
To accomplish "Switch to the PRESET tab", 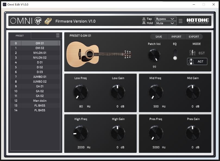I will (19, 35).
